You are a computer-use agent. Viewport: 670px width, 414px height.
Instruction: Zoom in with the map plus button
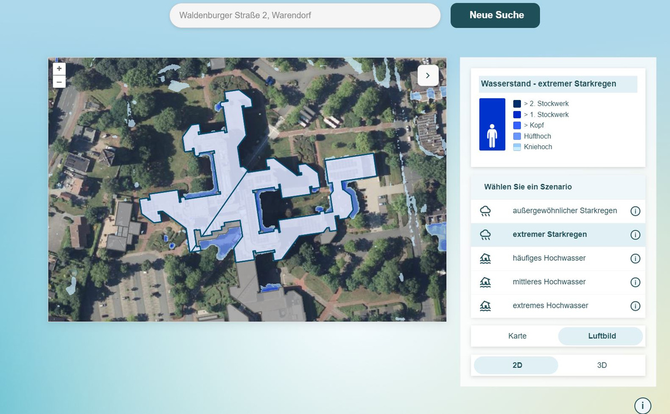(59, 69)
